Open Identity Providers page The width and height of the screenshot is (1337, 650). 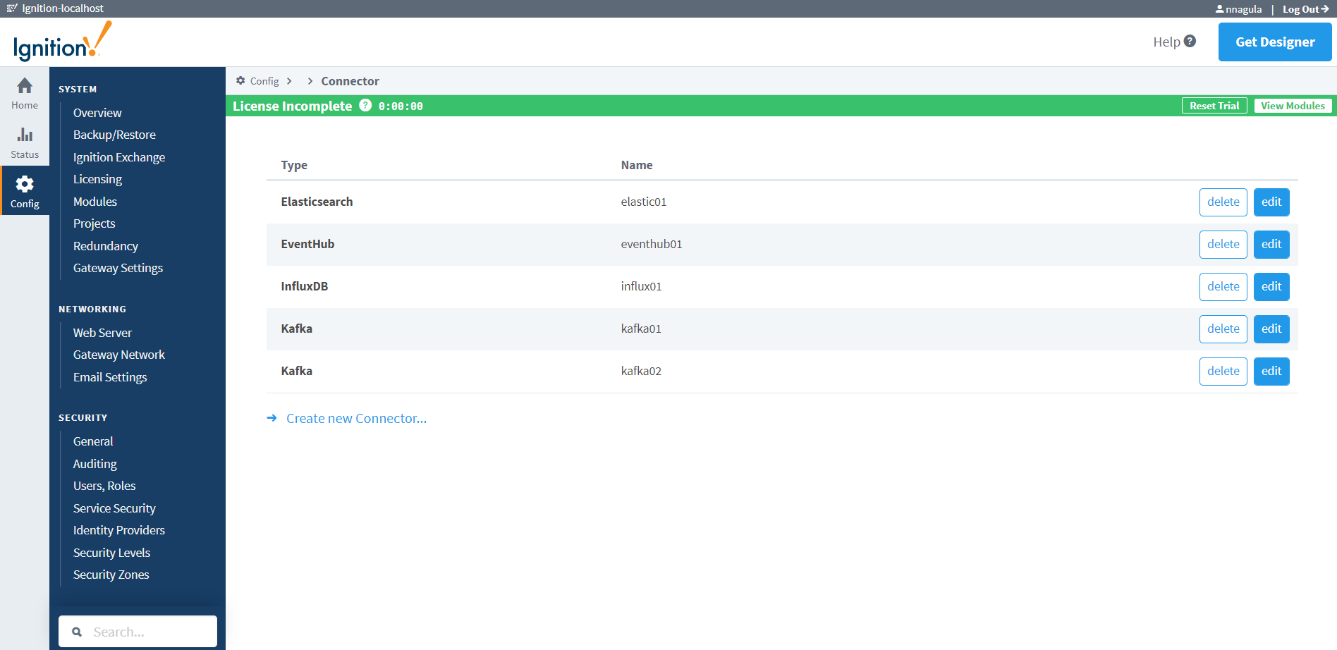(x=119, y=530)
